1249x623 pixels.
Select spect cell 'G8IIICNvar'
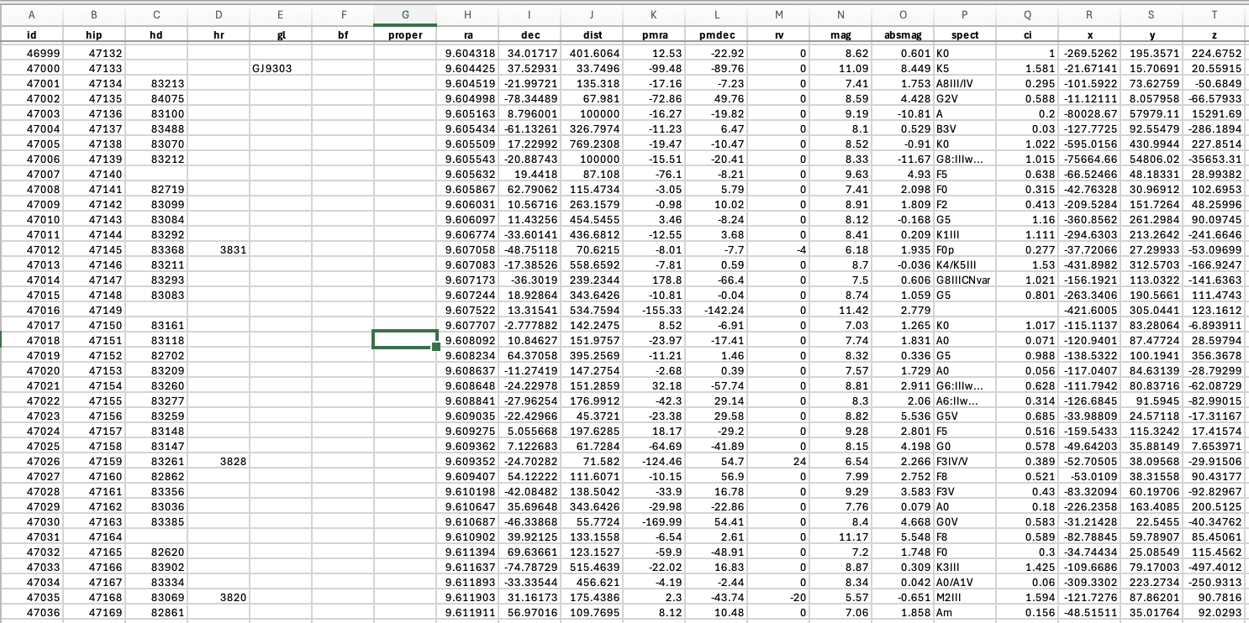point(965,282)
